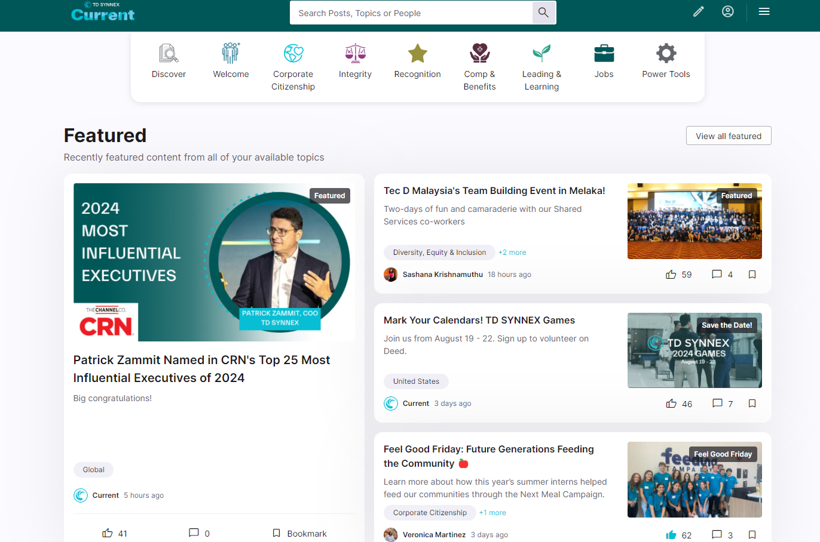Screen dimensions: 820x542
Task: Bookmark the TD SYNNEX Games post
Action: (x=752, y=404)
